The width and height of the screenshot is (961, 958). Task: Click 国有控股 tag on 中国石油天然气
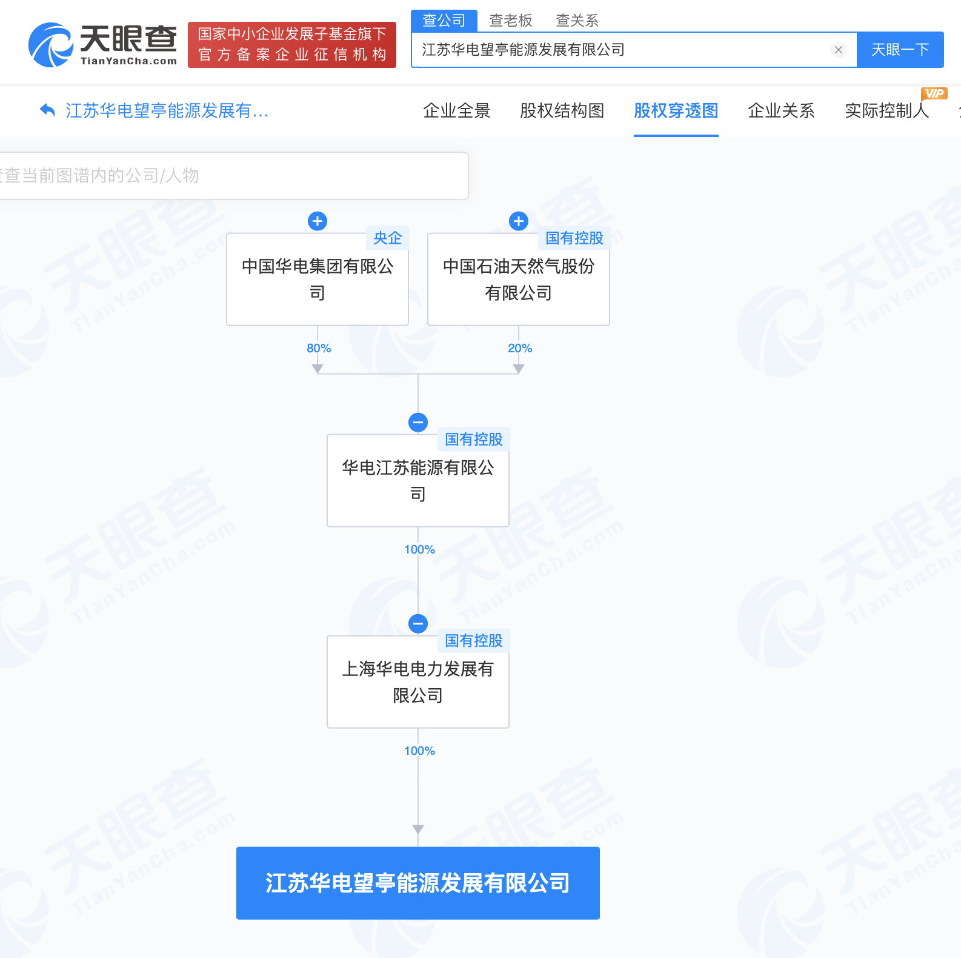click(574, 238)
